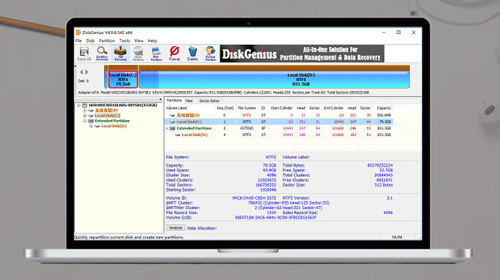Image resolution: width=500 pixels, height=280 pixels.
Task: Collapse the HD0 disk tree node
Action: click(78, 105)
